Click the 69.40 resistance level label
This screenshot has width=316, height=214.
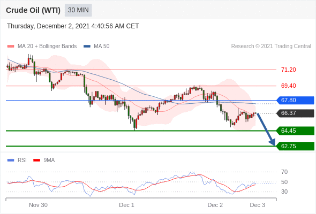[x=288, y=86]
